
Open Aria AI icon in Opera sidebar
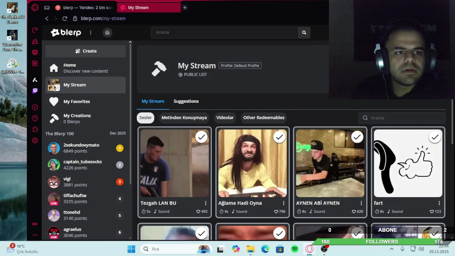[x=35, y=80]
